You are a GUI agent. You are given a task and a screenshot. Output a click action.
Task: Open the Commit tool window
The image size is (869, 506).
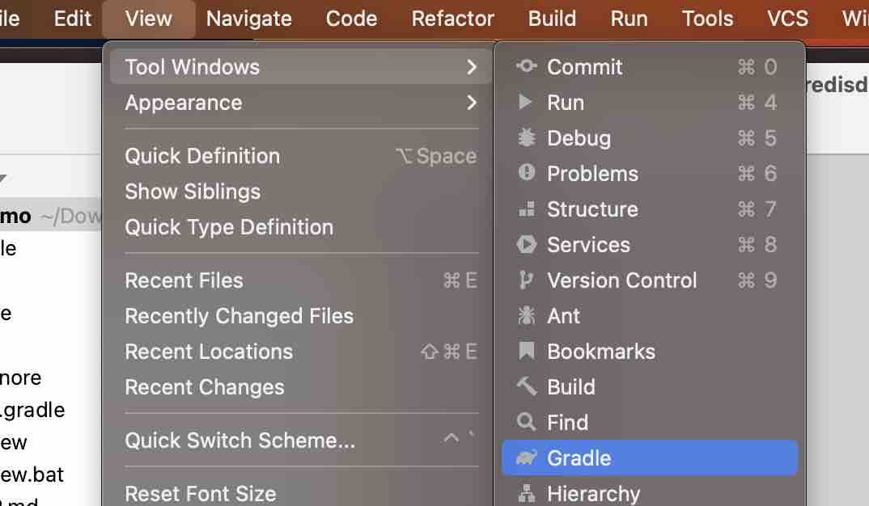pyautogui.click(x=584, y=67)
